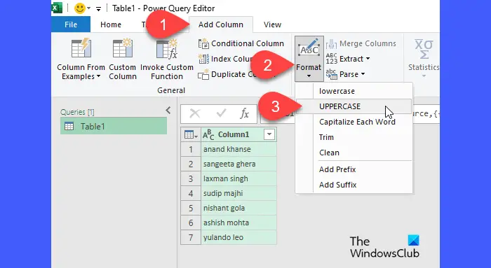This screenshot has width=491, height=268.
Task: Open the table menu icon in grid corner
Action: coord(191,134)
